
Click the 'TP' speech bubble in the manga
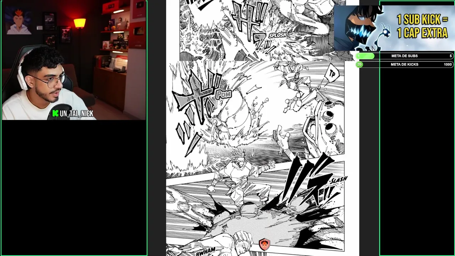(x=332, y=74)
